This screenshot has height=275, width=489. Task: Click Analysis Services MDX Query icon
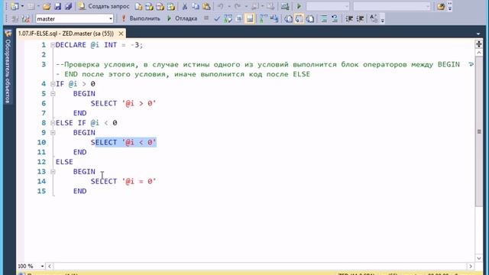click(150, 6)
